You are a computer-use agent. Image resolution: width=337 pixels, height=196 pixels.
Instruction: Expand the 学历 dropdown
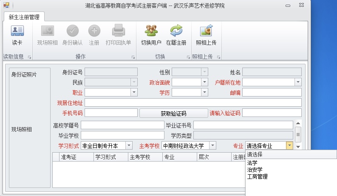tap(204, 92)
